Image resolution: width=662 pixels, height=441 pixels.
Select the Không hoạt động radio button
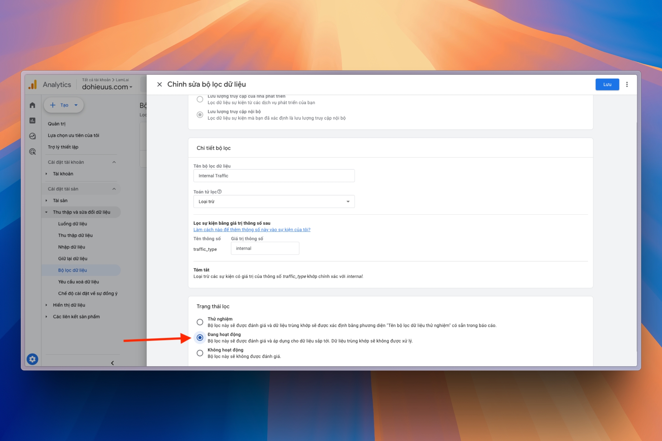(x=200, y=353)
